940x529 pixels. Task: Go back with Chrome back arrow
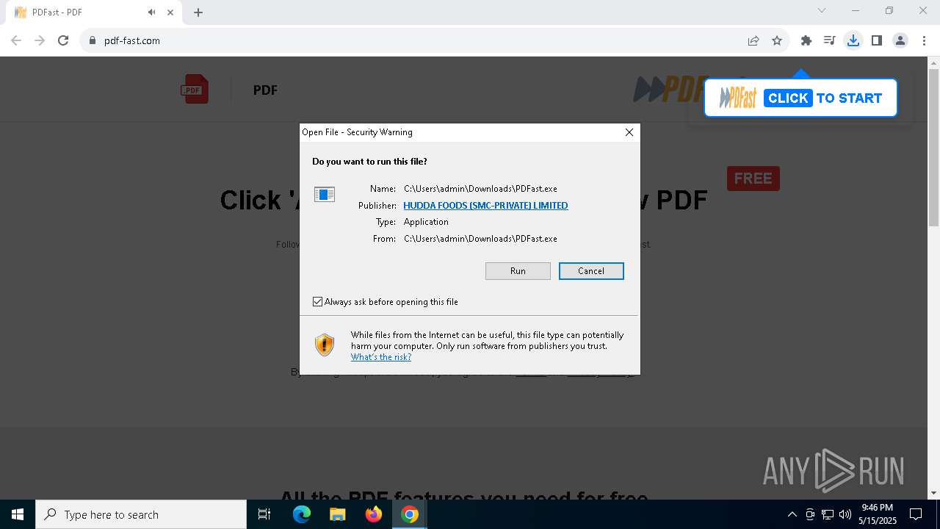[x=16, y=40]
